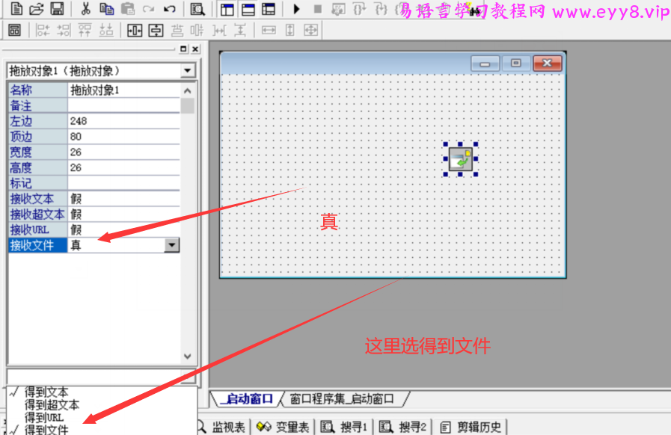Undo the last action
This screenshot has width=671, height=435.
click(x=170, y=10)
